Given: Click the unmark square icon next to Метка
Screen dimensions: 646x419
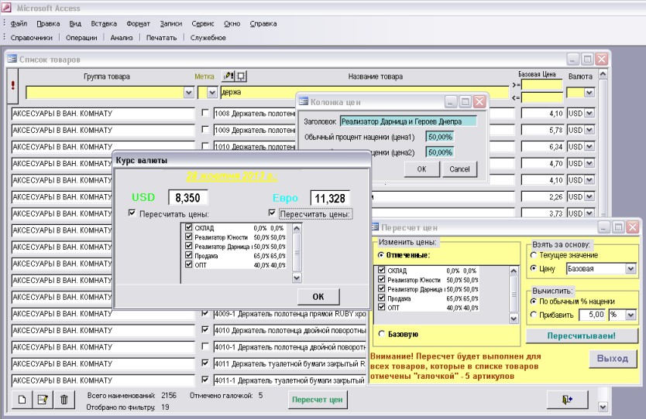Looking at the screenshot, I should (241, 76).
